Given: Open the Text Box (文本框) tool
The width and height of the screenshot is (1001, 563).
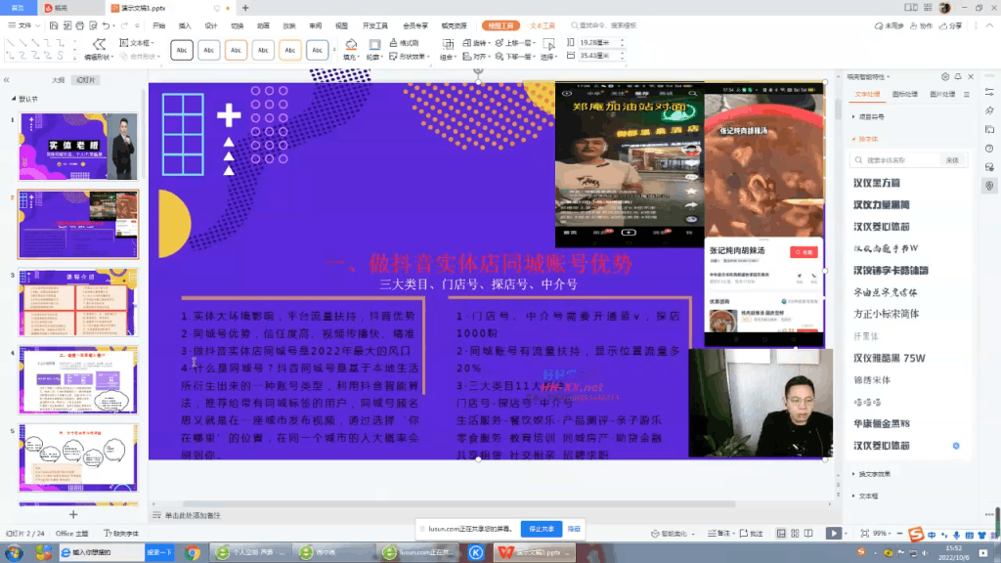Looking at the screenshot, I should pos(137,43).
